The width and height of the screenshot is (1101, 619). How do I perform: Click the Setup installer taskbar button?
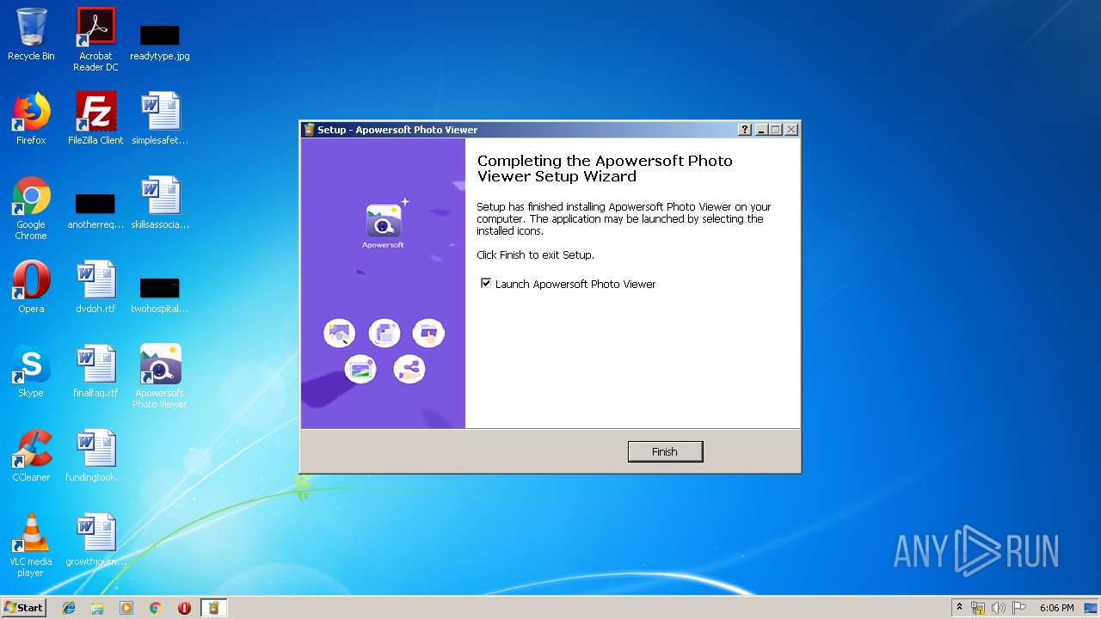pos(213,608)
